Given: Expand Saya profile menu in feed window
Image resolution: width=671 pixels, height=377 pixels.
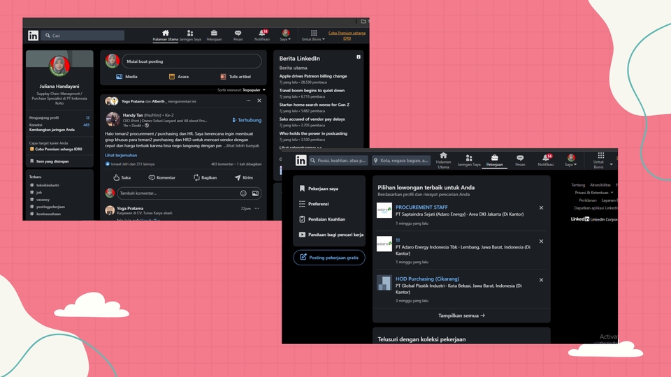Looking at the screenshot, I should 285,36.
